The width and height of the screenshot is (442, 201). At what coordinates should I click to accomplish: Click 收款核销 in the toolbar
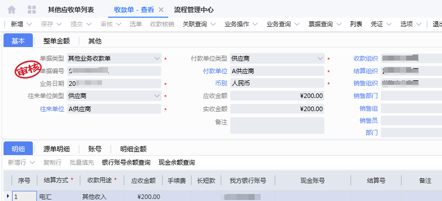162,24
